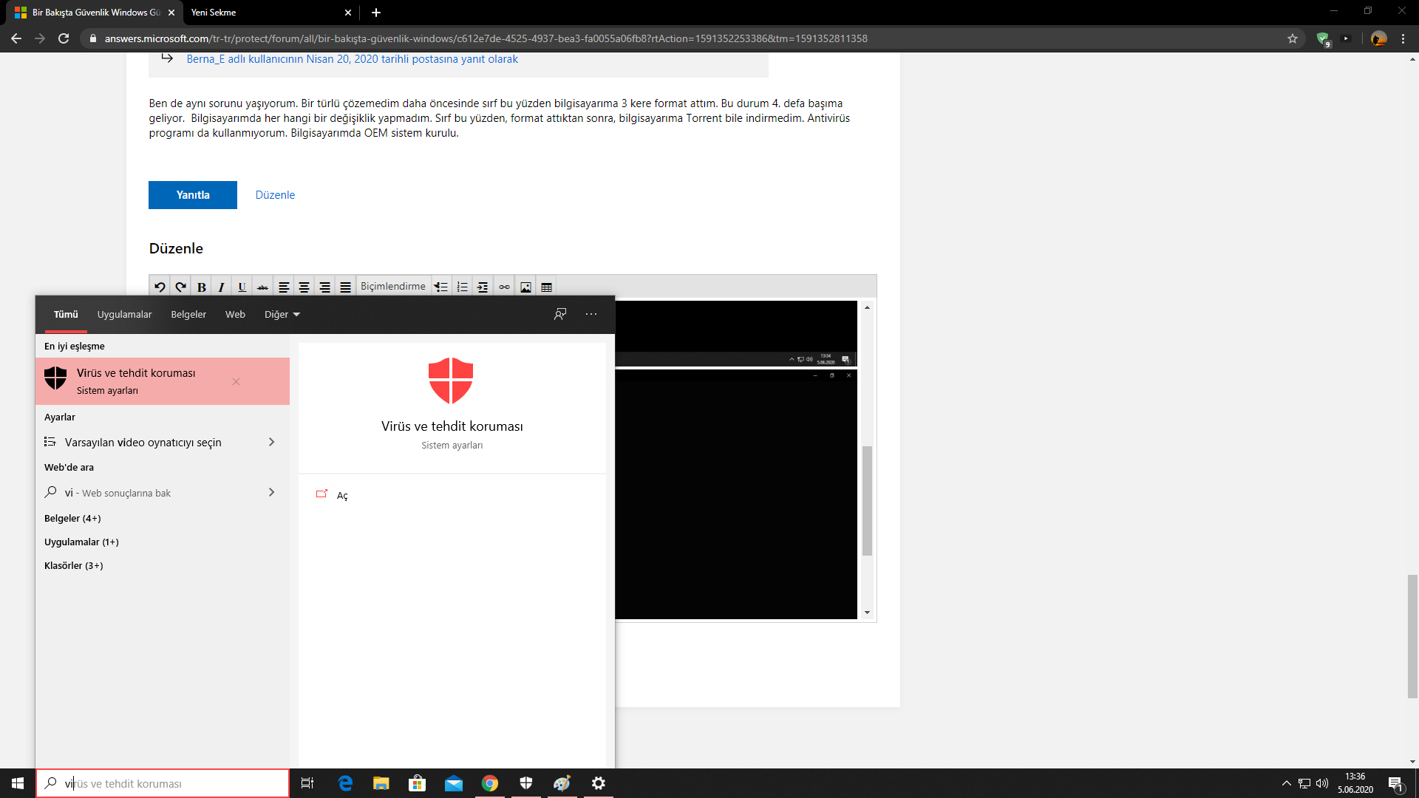Click the Düzenle link
This screenshot has height=798, width=1419.
coord(275,195)
